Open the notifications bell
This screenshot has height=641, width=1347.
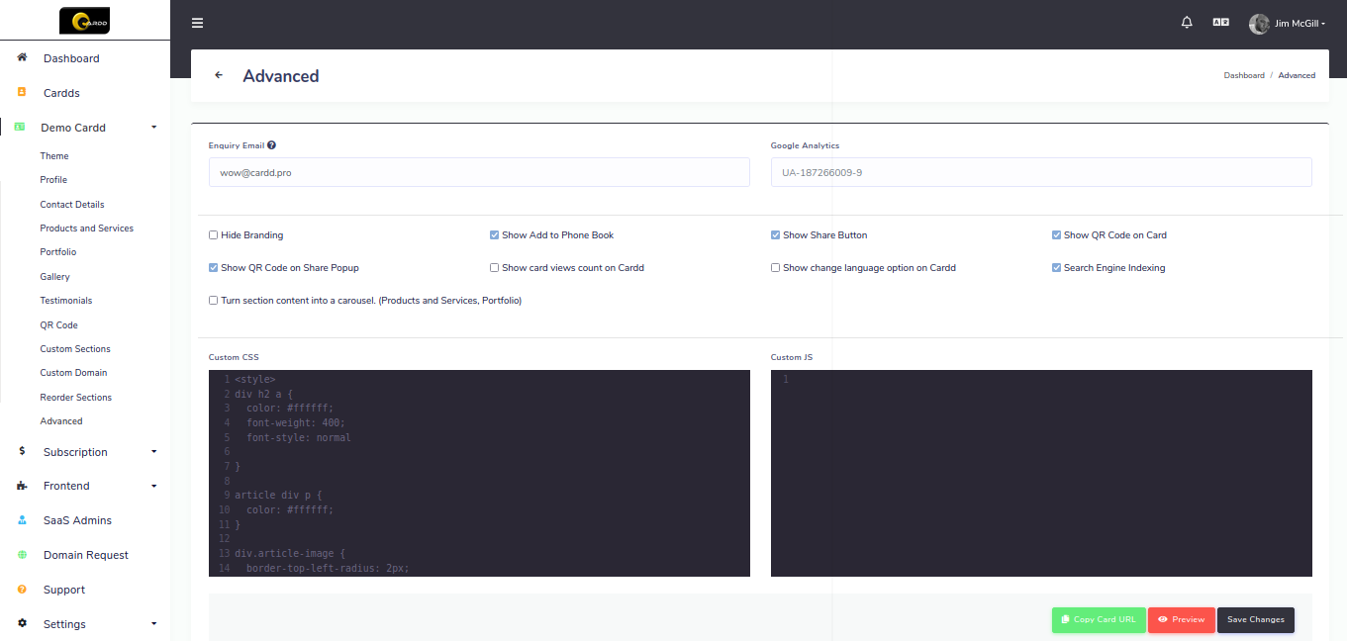pyautogui.click(x=1187, y=23)
